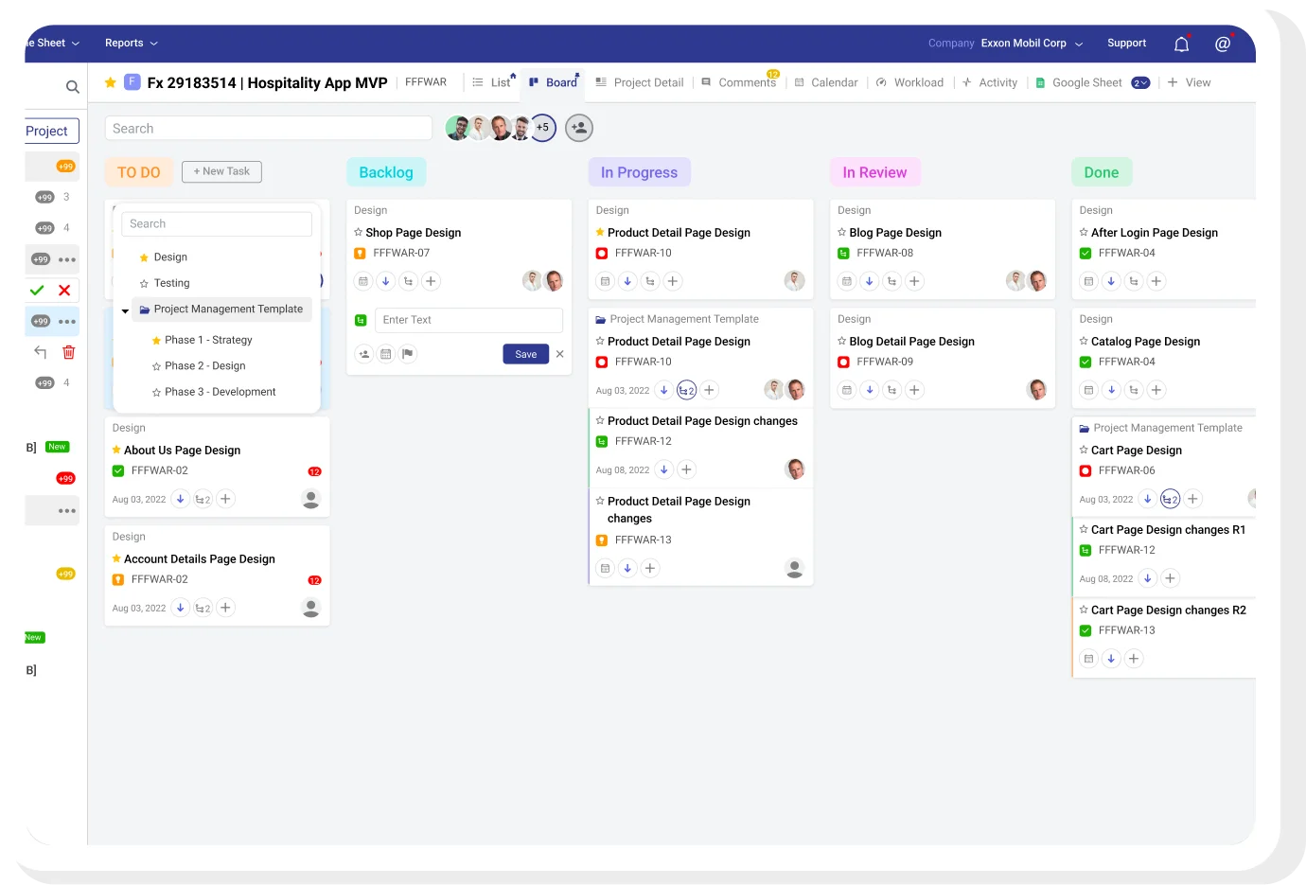Open the Sheet dropdown in top bar
The image size is (1306, 885).
pyautogui.click(x=53, y=44)
